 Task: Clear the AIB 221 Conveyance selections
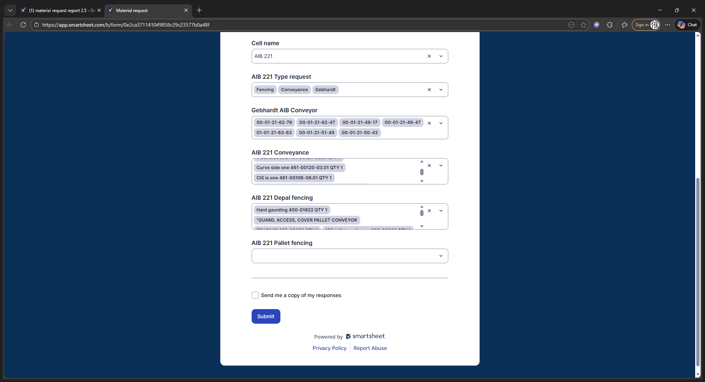tap(429, 165)
